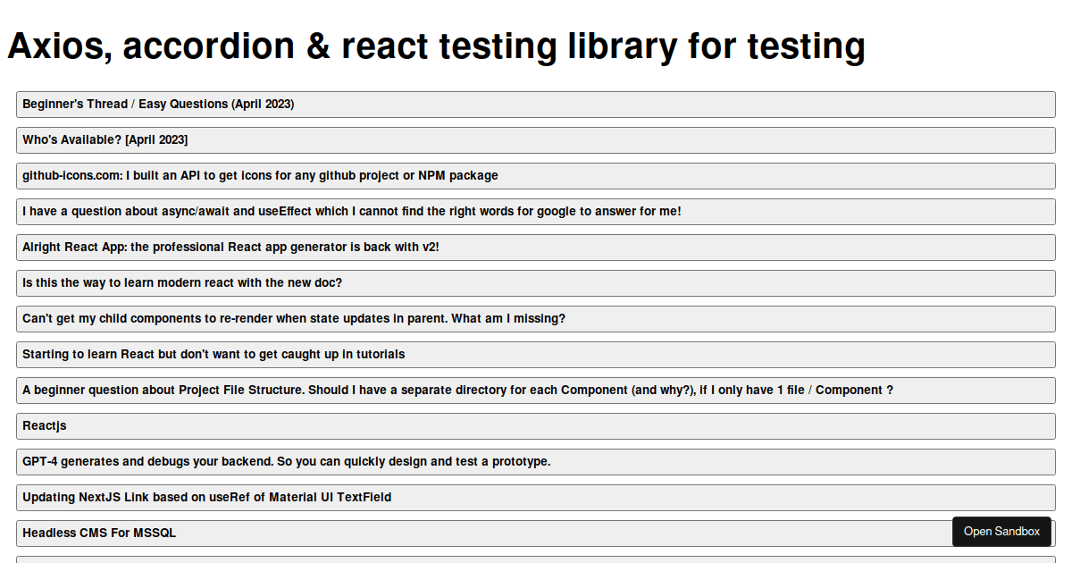The width and height of the screenshot is (1072, 563).
Task: Collapse the "Reactjs" accordion entry
Action: (536, 425)
